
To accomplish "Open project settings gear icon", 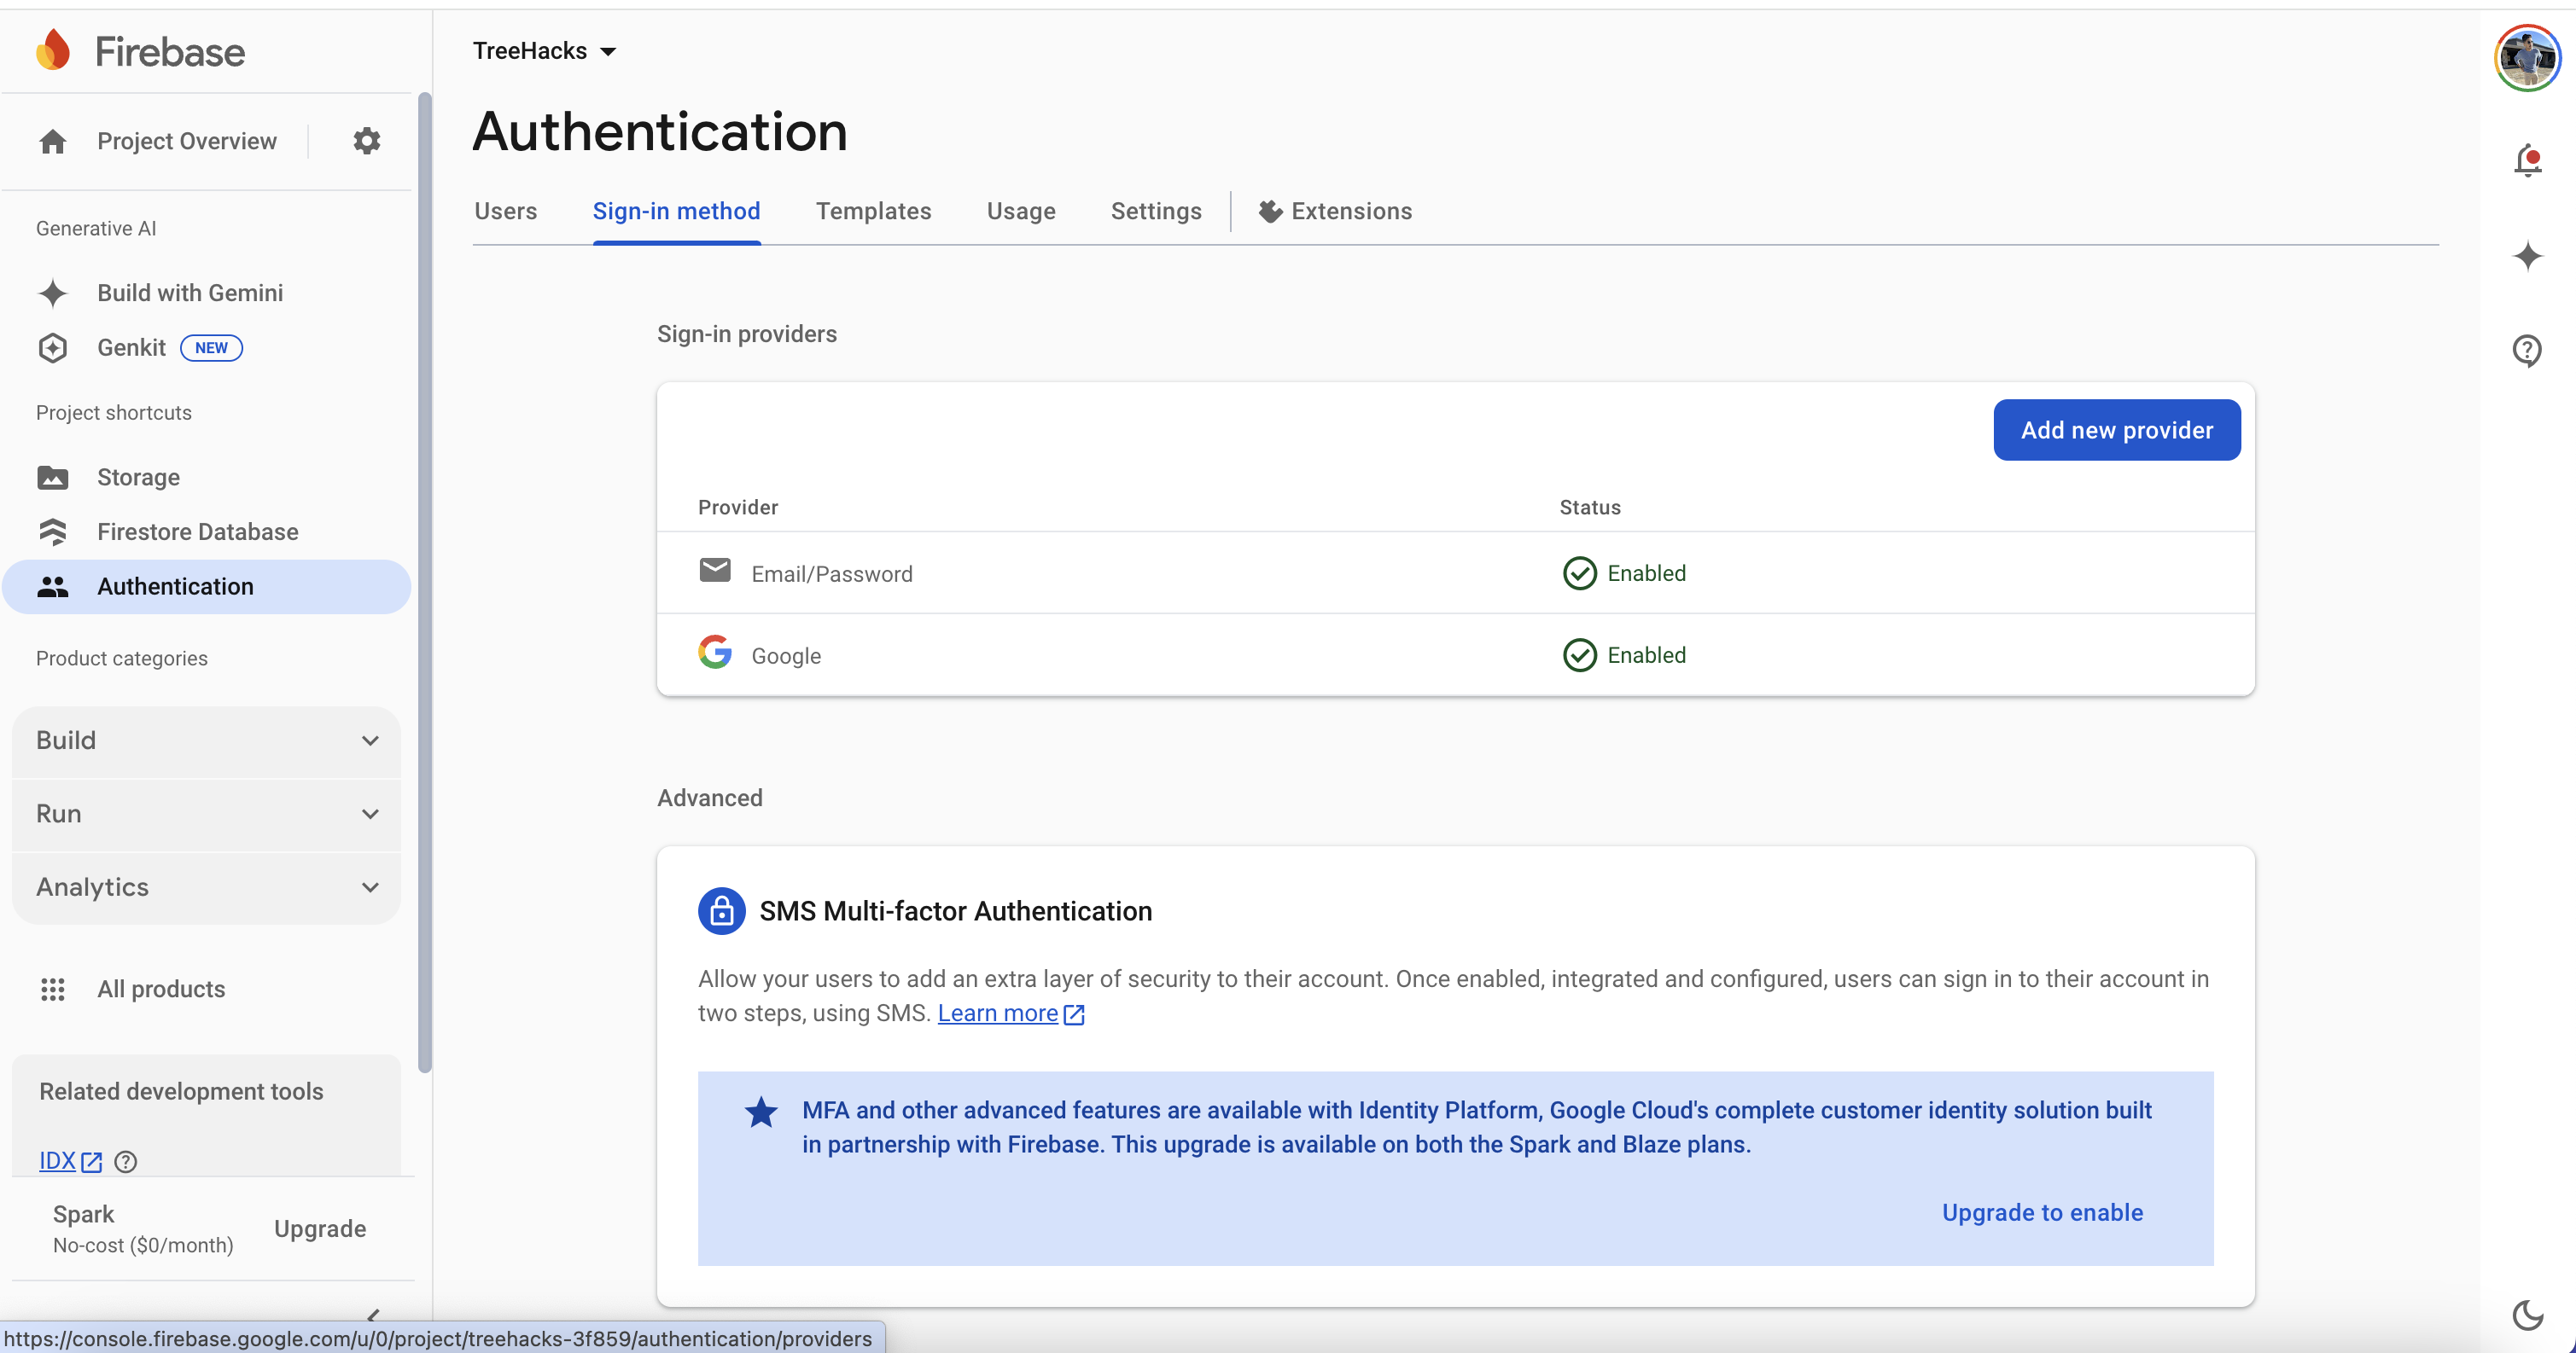I will point(367,141).
